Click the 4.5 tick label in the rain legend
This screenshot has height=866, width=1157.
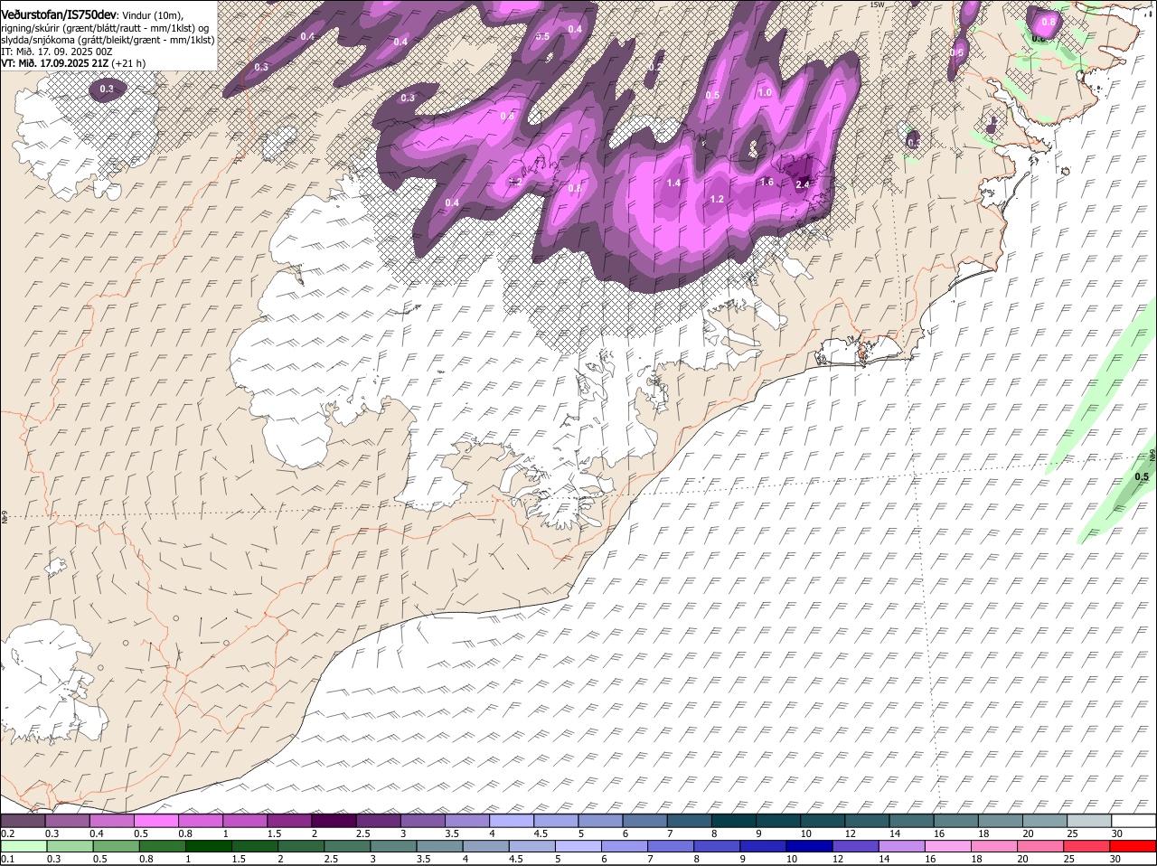515,860
